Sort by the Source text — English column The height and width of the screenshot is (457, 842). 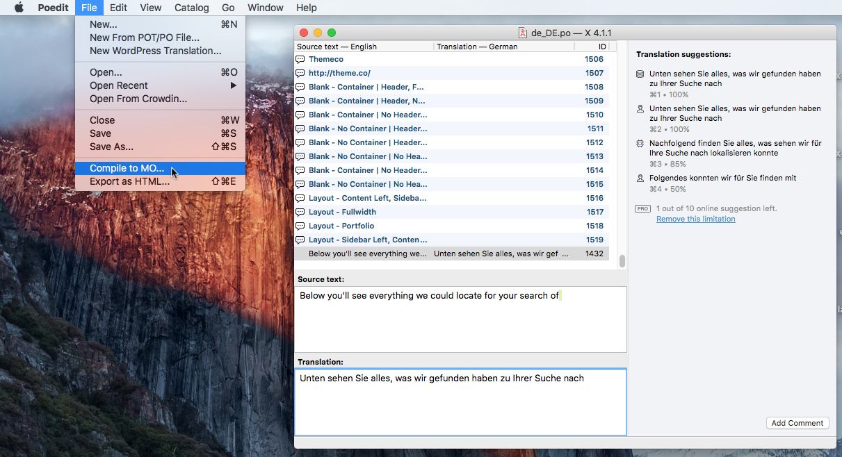364,47
